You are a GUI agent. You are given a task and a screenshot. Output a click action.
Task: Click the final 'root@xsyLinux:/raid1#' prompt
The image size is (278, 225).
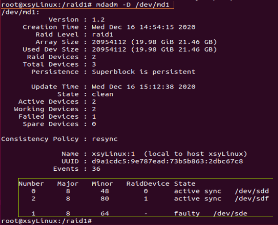[x=46, y=221]
